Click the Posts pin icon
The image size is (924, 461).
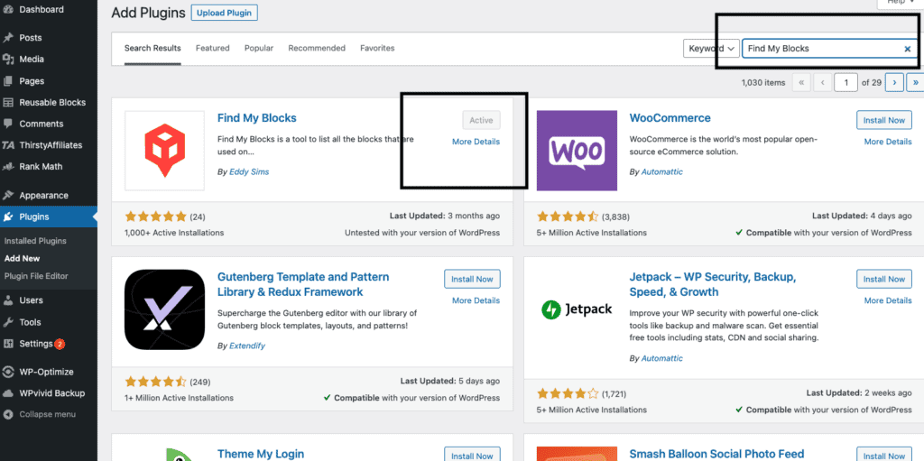pos(8,38)
